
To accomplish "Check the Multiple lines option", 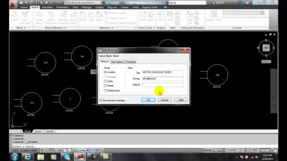I will click(105, 90).
